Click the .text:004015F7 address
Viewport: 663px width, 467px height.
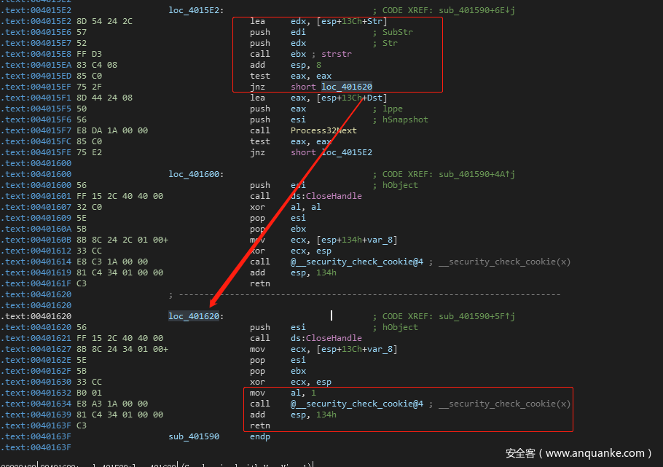tap(35, 130)
